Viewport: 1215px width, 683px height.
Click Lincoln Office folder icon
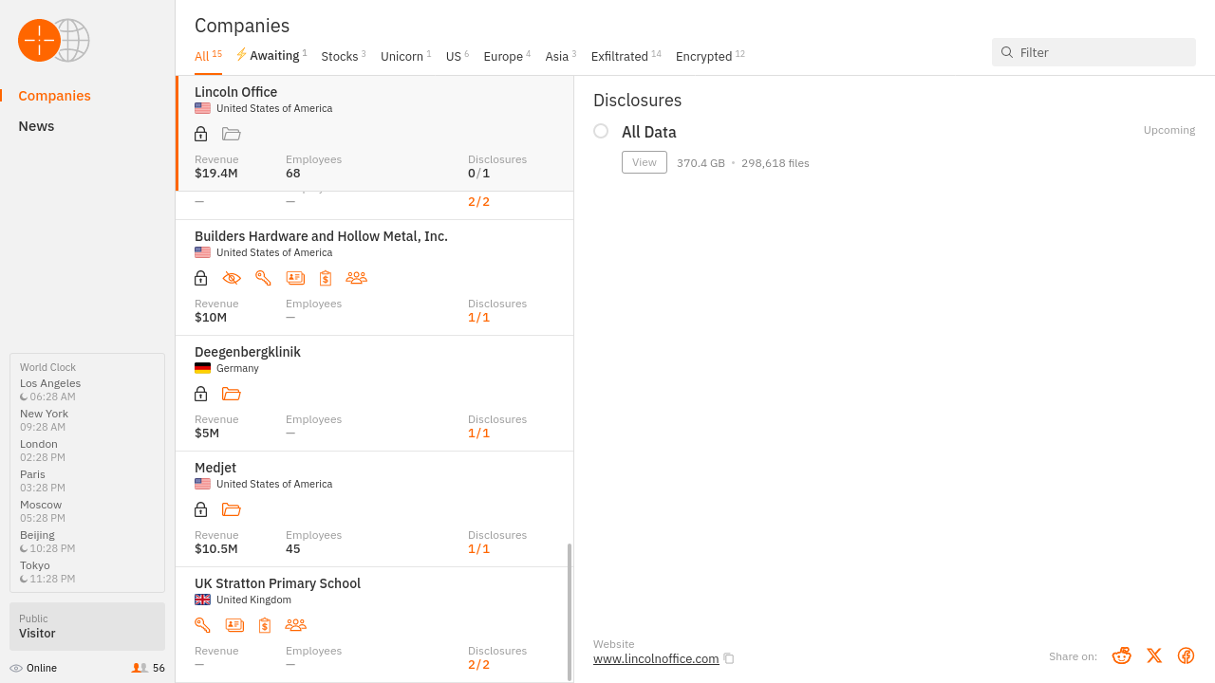(232, 134)
